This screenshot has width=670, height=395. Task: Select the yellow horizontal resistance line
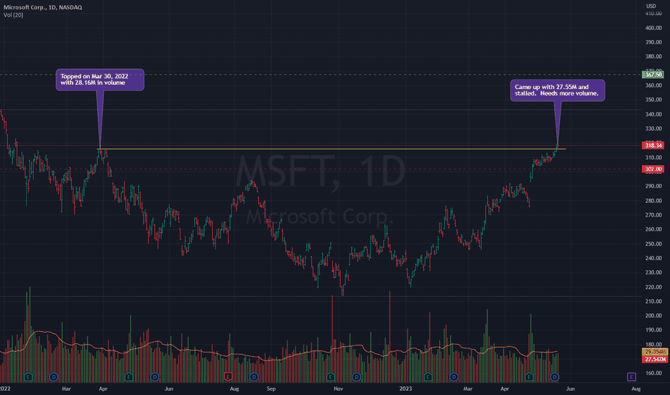pos(332,149)
